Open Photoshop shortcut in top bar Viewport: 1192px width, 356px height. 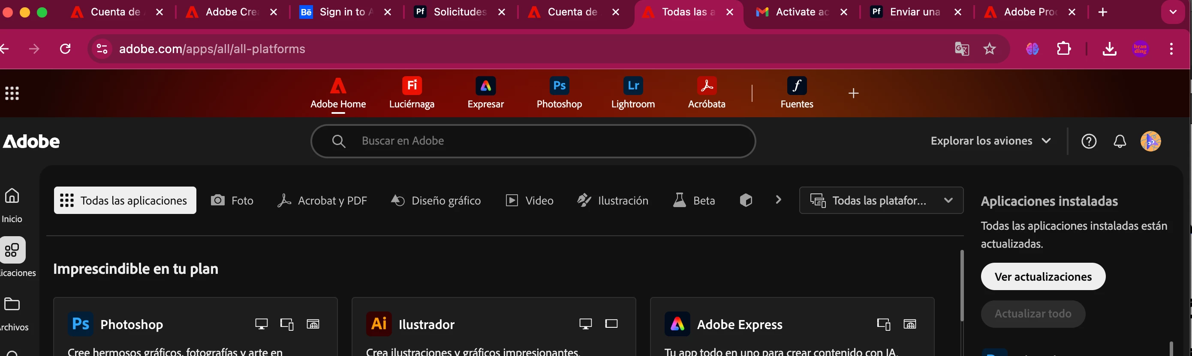(559, 93)
